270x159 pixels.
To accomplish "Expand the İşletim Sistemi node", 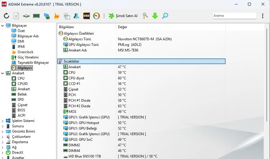I will click(2, 121).
